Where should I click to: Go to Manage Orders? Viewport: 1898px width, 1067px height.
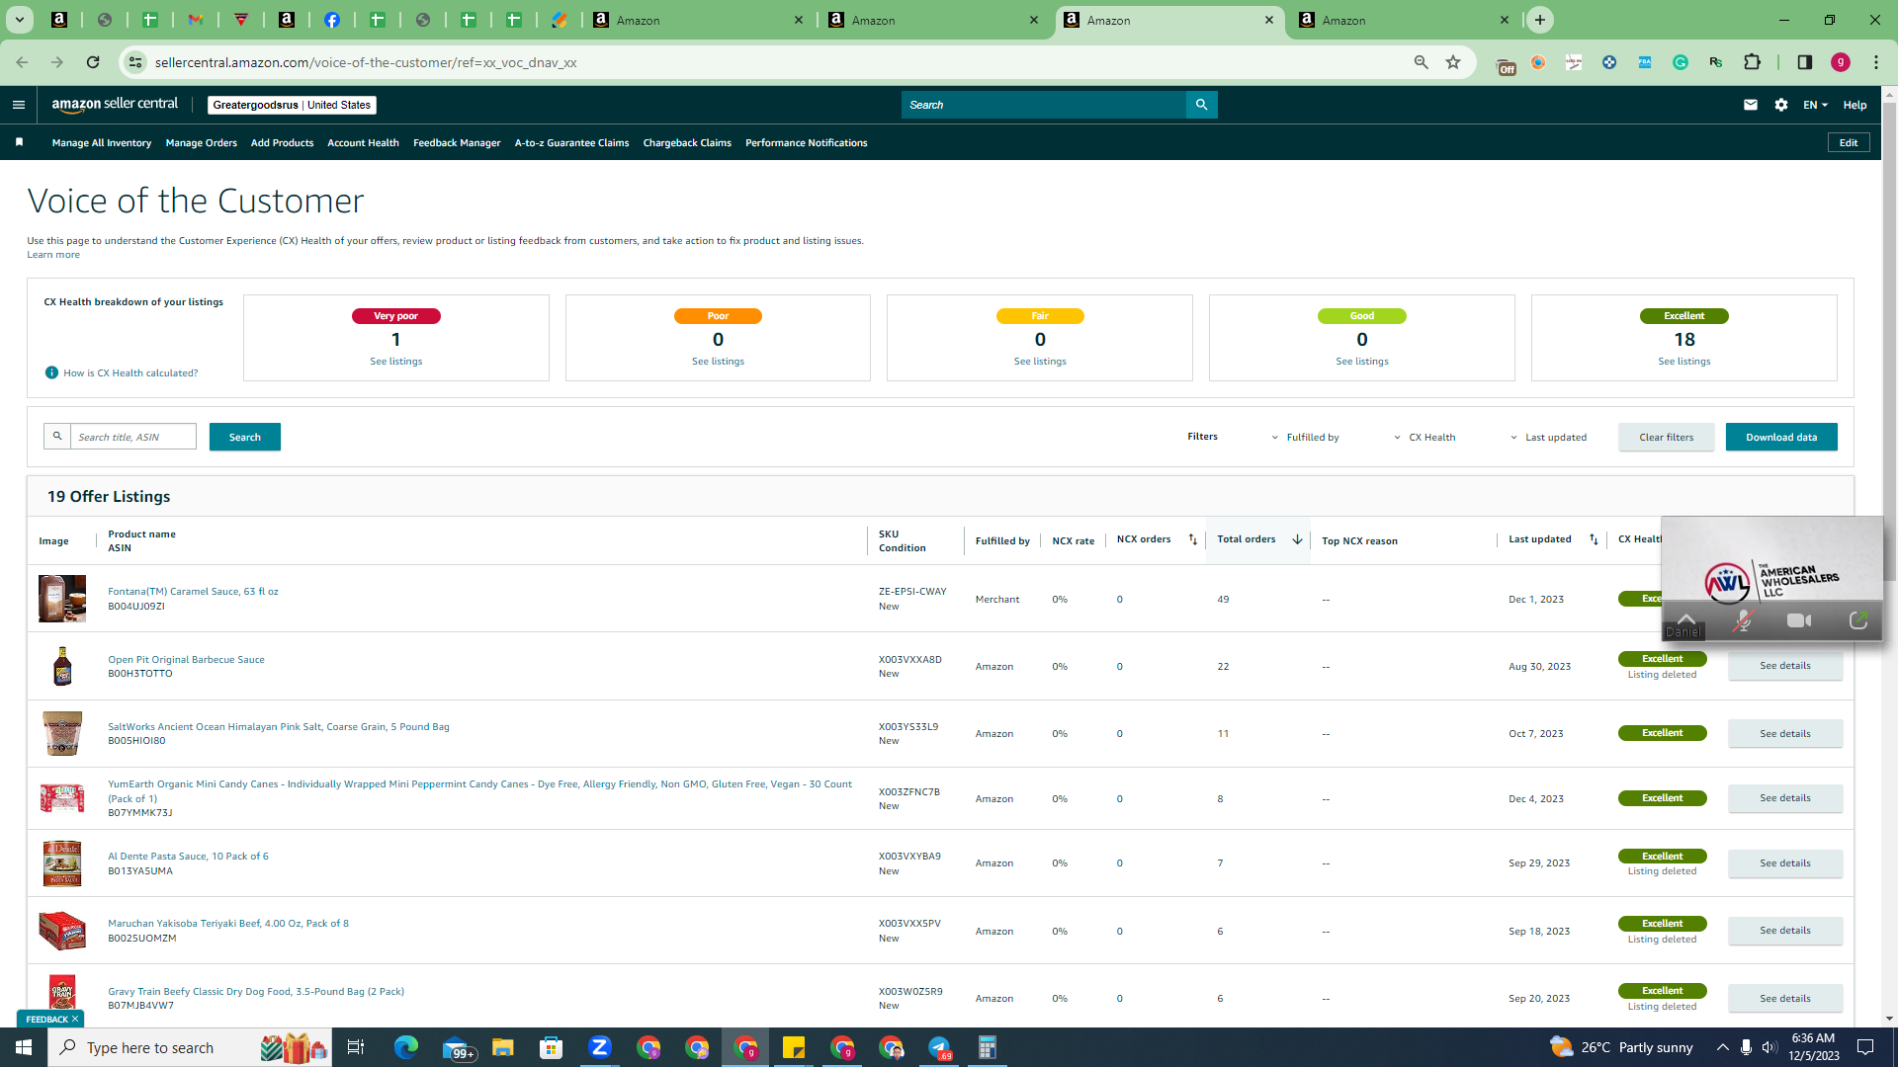tap(202, 142)
